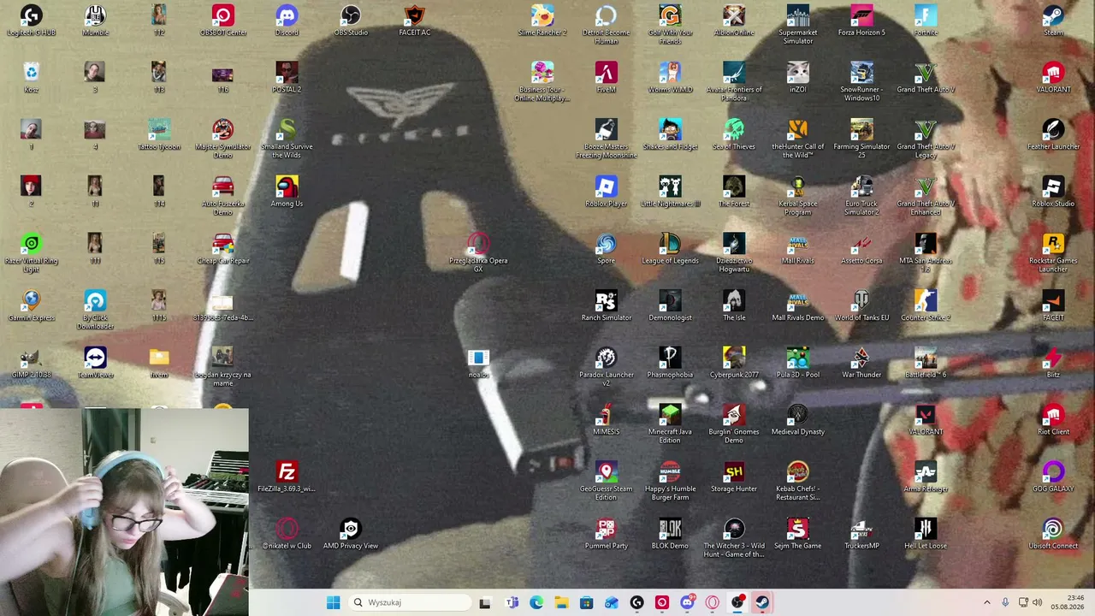Viewport: 1095px width, 616px height.
Task: Open Majster Symulator Demo
Action: [x=222, y=139]
